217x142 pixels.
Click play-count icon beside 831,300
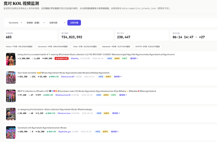(x=18, y=77)
